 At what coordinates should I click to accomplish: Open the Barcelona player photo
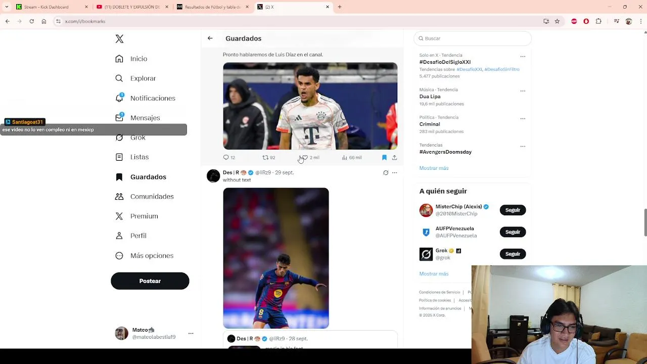click(x=276, y=258)
